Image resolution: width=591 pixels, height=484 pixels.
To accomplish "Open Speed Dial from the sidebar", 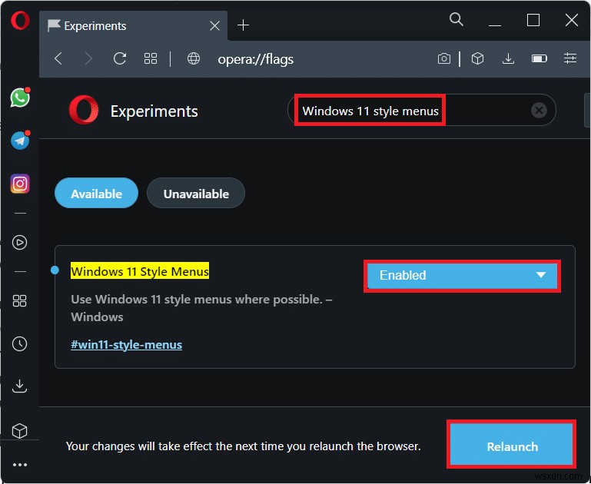I will tap(20, 301).
